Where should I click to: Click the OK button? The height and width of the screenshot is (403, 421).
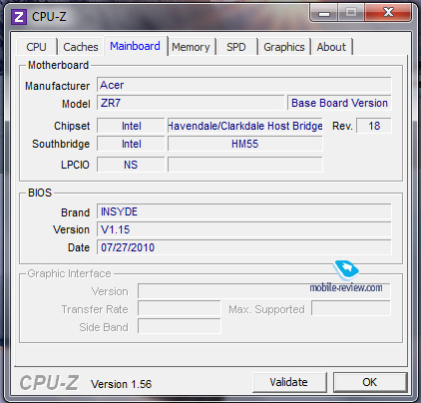(x=370, y=382)
